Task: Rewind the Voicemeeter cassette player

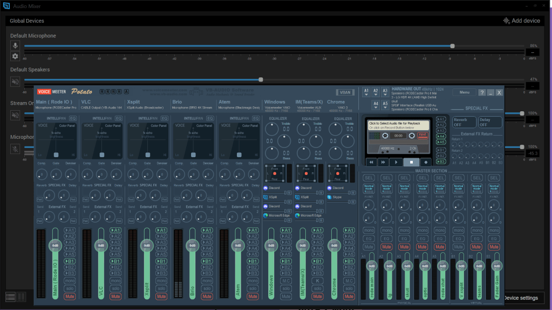Action: [371, 162]
